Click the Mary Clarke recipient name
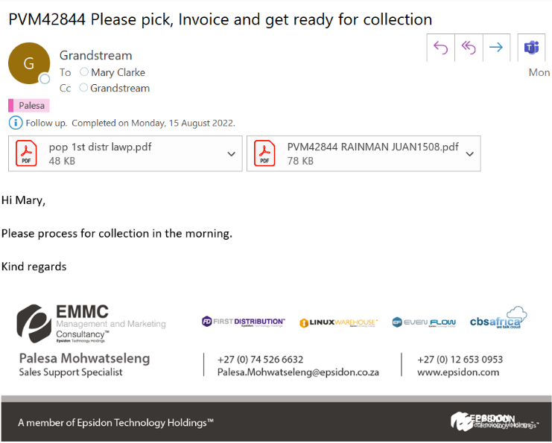 point(118,72)
